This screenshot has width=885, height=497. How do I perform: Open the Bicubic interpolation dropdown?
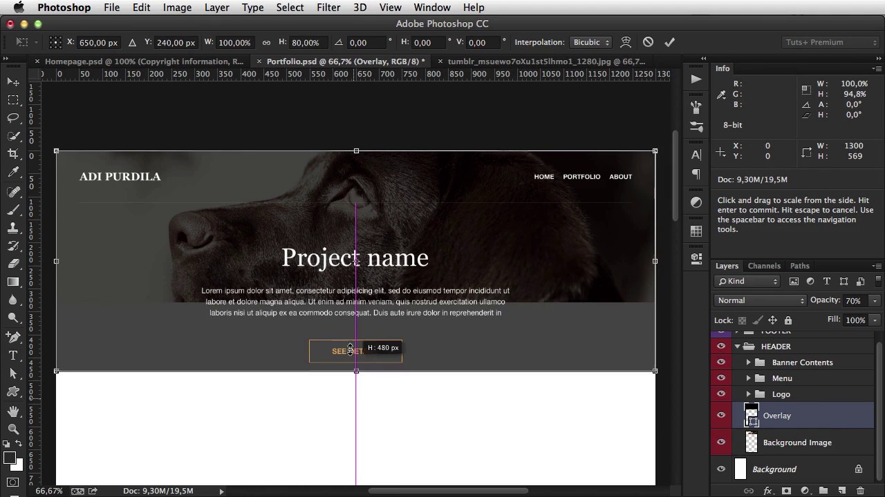pyautogui.click(x=591, y=43)
